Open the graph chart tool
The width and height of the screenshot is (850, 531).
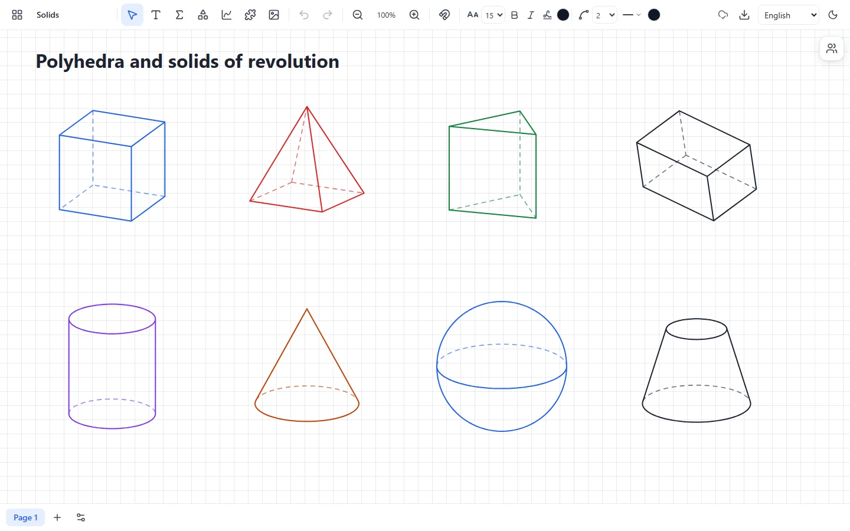[227, 15]
